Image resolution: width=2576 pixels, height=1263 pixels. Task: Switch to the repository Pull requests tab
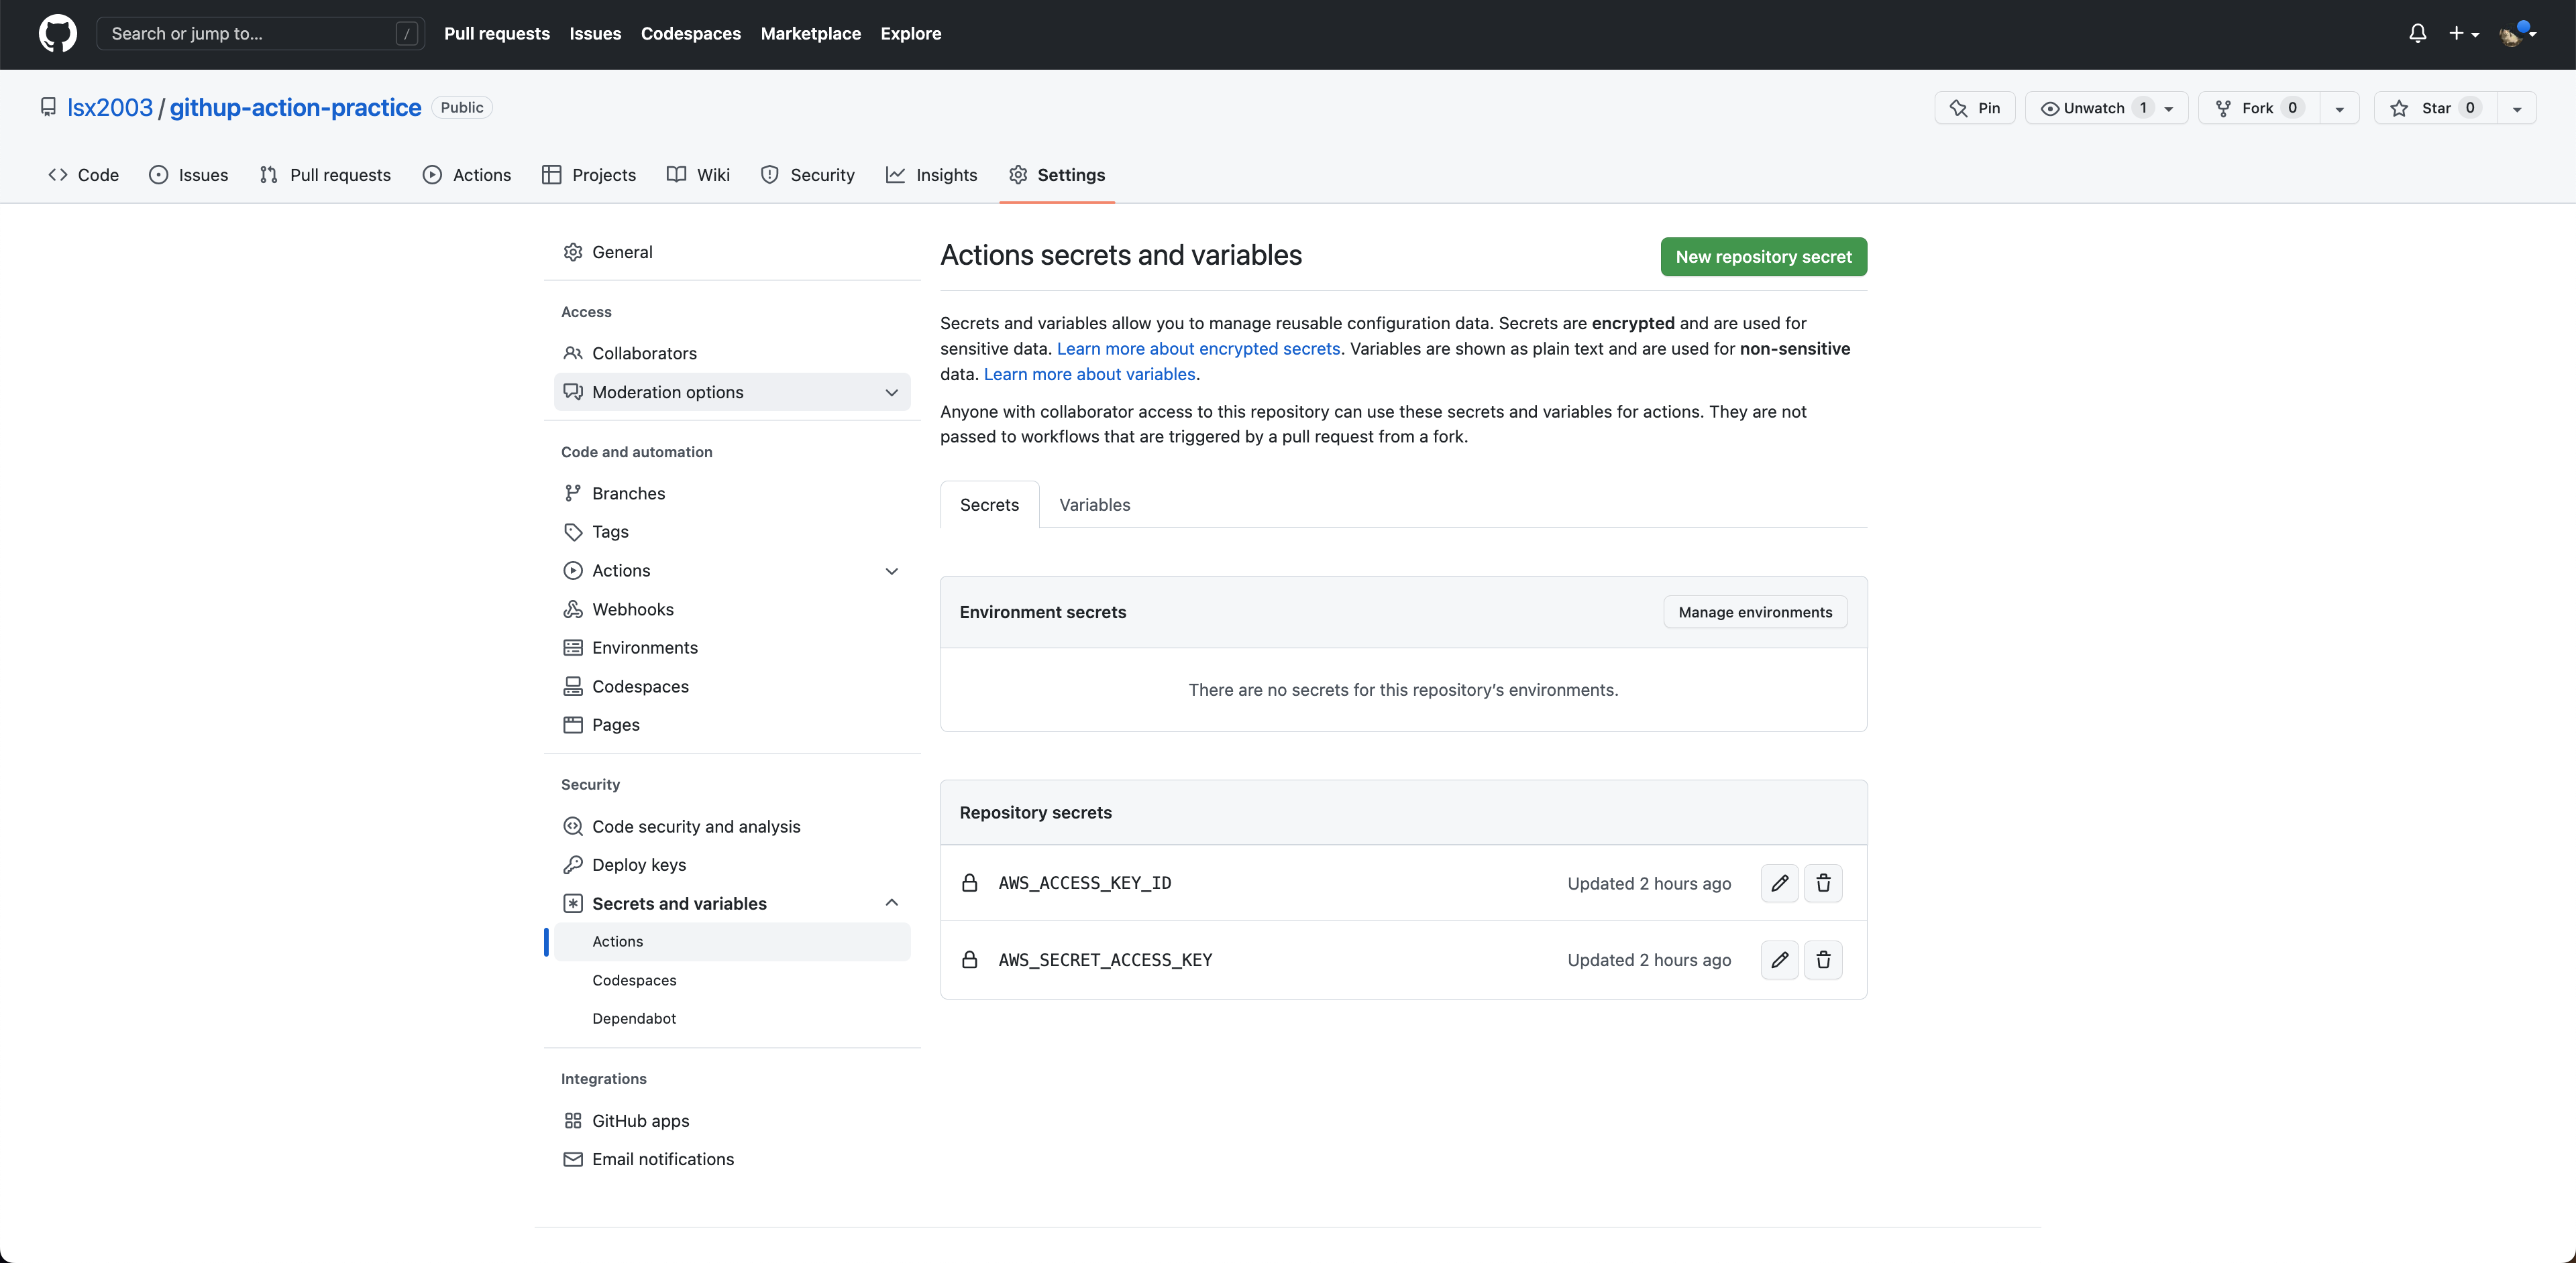point(325,175)
